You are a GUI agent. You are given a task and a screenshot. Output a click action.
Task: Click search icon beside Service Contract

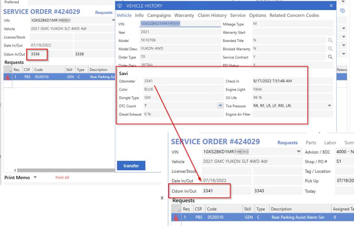pos(330,57)
